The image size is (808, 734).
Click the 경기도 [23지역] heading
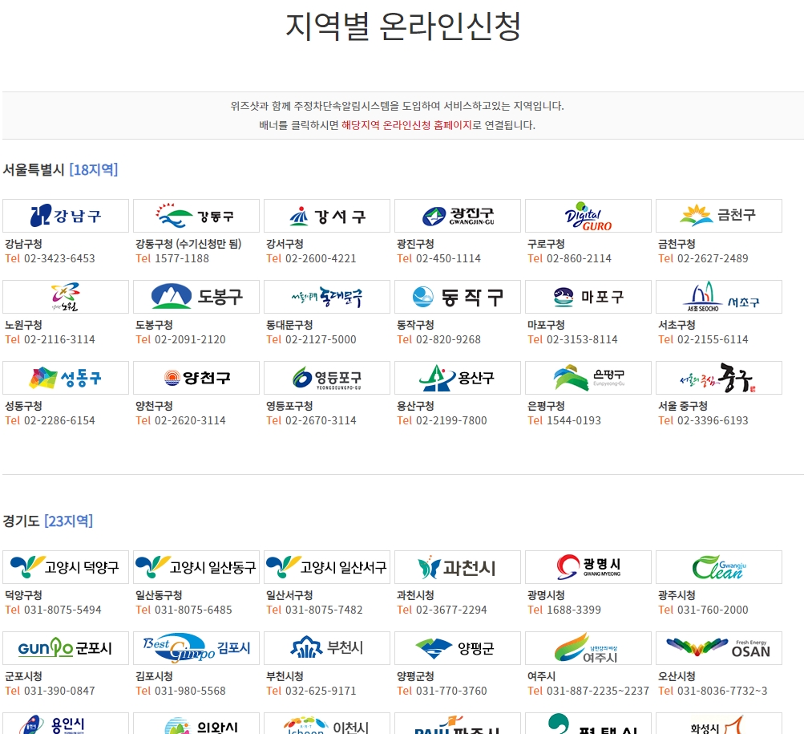[48, 521]
